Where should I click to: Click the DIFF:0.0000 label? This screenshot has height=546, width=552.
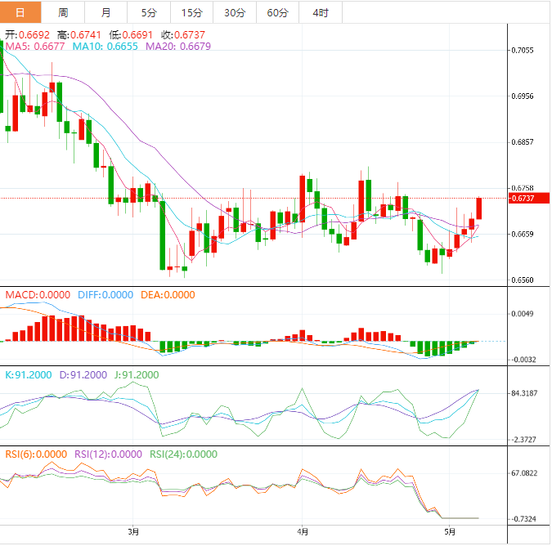[x=105, y=295]
